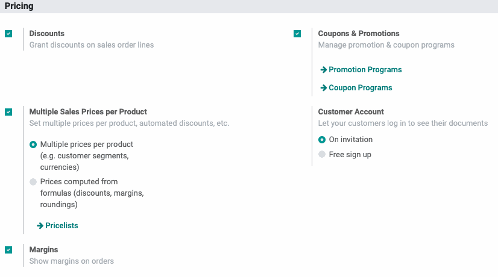Click the Discounts setting title
This screenshot has width=498, height=277.
[x=46, y=33]
